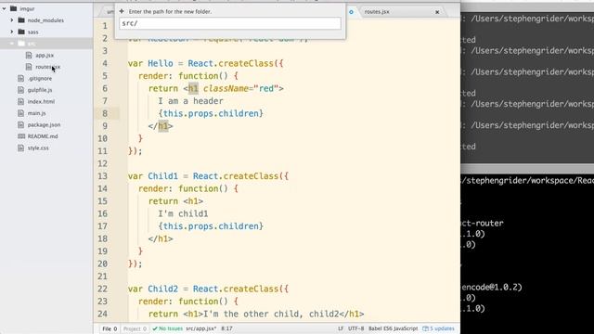
Task: Click src/app.jsx path in status bar
Action: [200, 328]
